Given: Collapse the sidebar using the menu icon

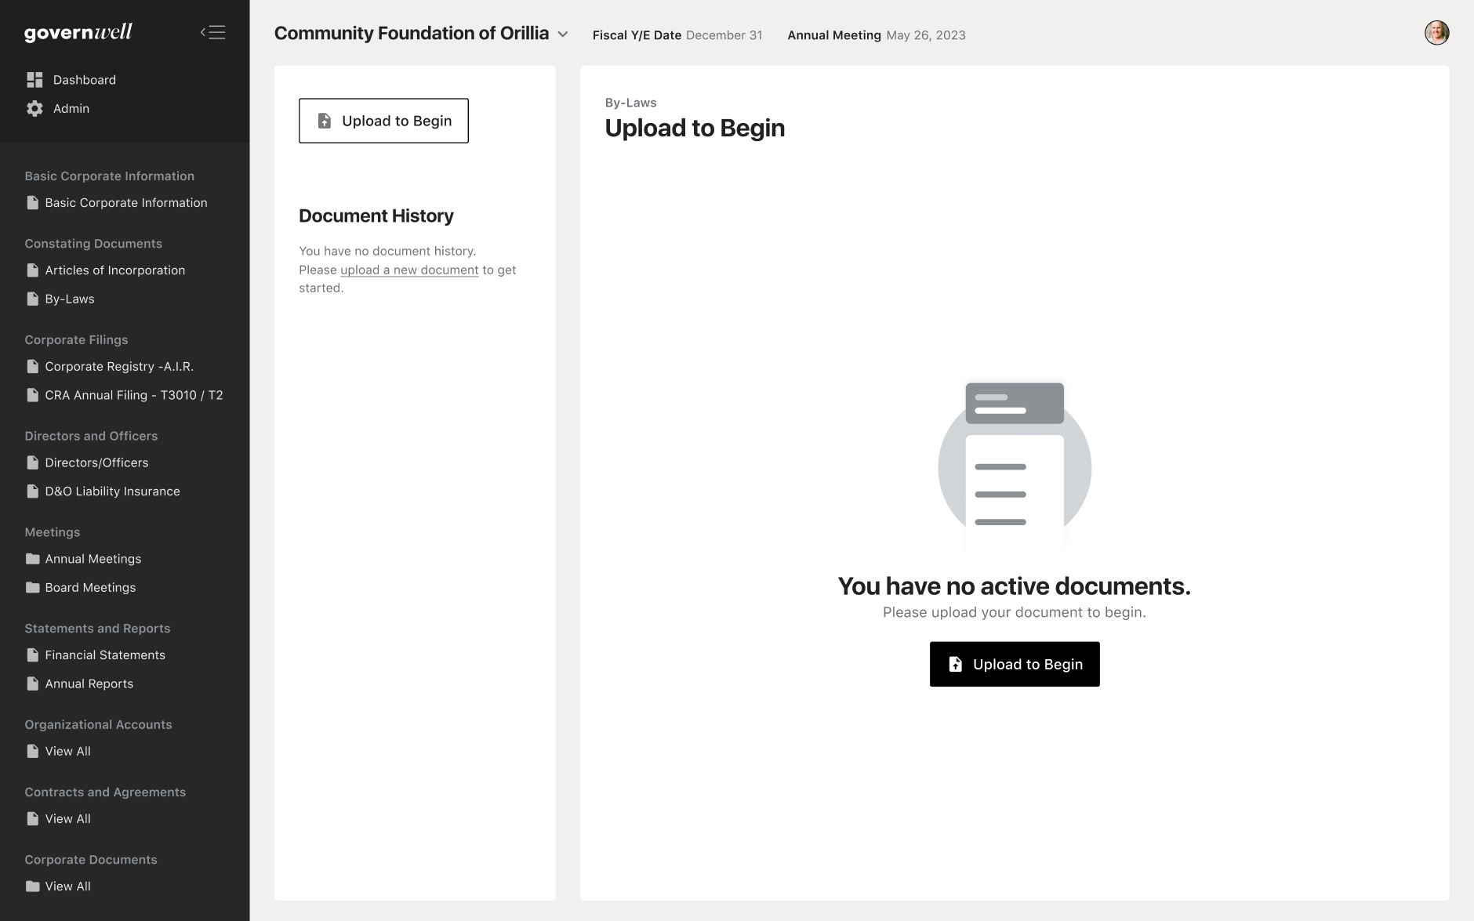Looking at the screenshot, I should (x=212, y=32).
